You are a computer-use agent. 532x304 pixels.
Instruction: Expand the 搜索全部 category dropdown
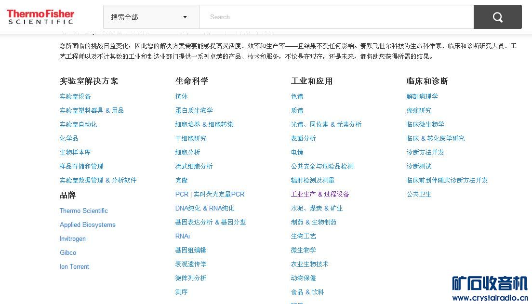point(151,17)
